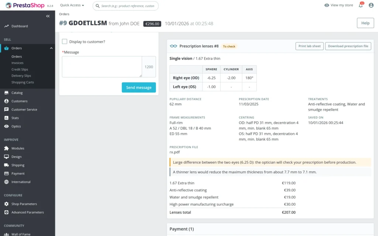Open Credit Slips in the sidebar
The image size is (378, 236).
pos(20,69)
